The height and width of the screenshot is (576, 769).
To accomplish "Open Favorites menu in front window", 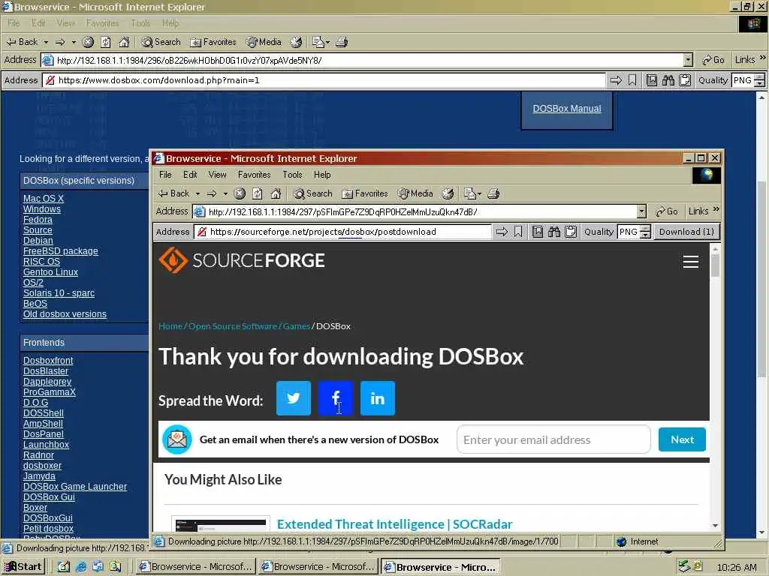I will tap(254, 175).
